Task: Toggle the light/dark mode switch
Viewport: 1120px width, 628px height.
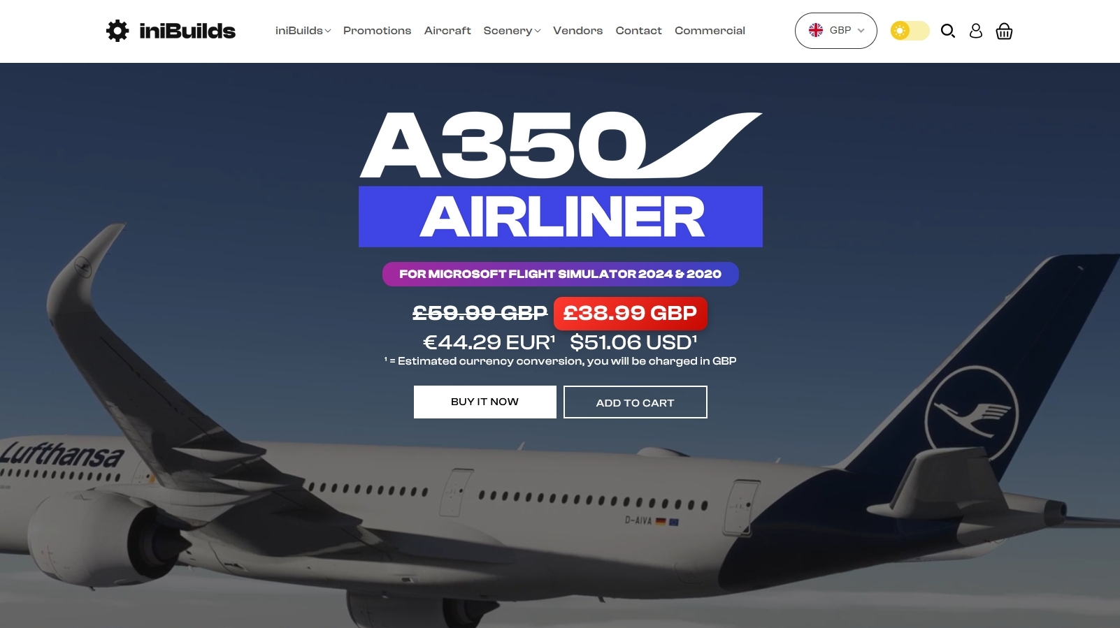Action: (x=910, y=31)
